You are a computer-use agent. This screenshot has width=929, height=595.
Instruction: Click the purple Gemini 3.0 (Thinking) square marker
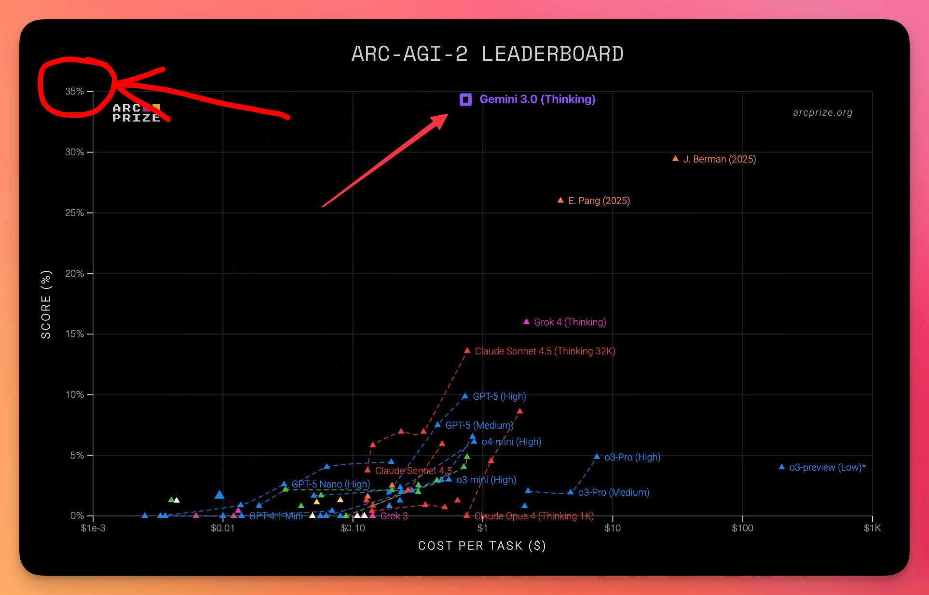click(x=465, y=99)
